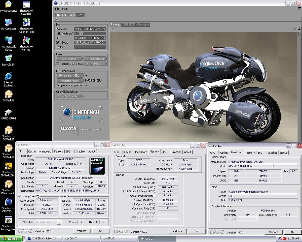The height and width of the screenshot is (242, 302).
Task: Open Memory tab in the right CPU-Z window
Action: pos(250,153)
